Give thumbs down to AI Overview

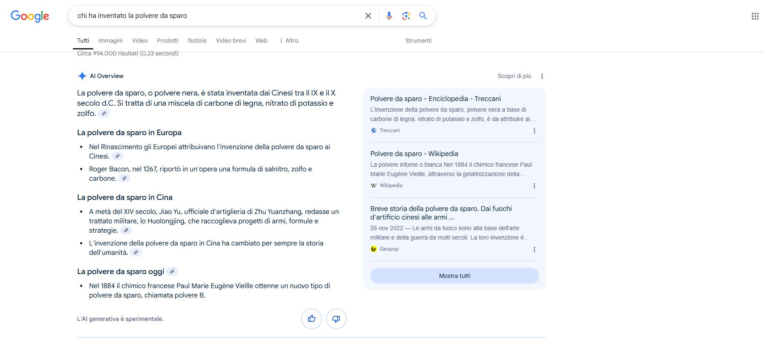(x=336, y=319)
